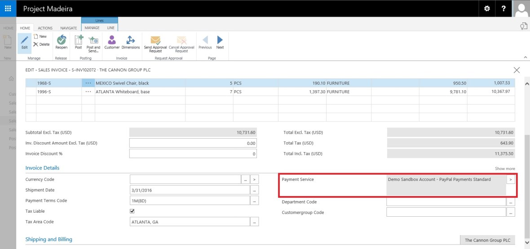Click the Invoice Discount % input field

tap(193, 154)
